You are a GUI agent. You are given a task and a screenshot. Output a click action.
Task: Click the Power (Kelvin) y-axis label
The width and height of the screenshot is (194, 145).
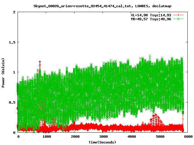pyautogui.click(x=3, y=73)
